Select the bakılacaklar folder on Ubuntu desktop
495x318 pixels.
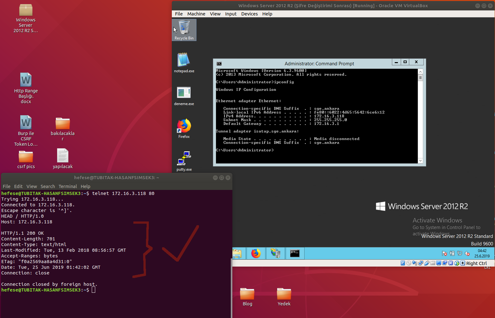63,129
